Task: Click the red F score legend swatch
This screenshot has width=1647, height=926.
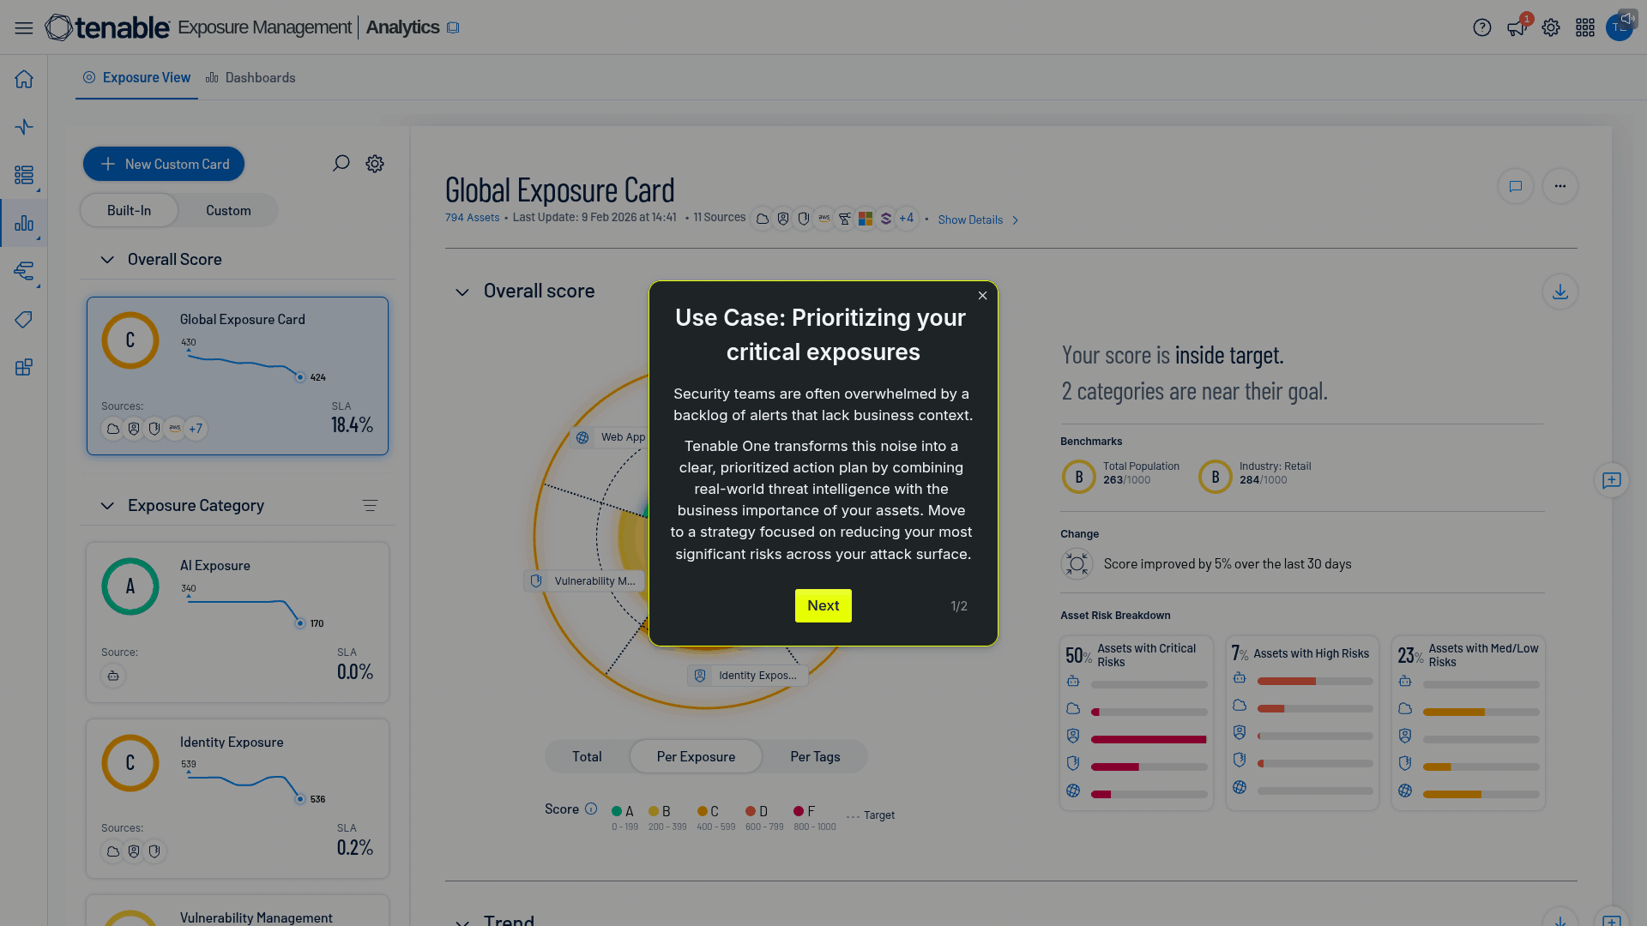Action: click(799, 811)
